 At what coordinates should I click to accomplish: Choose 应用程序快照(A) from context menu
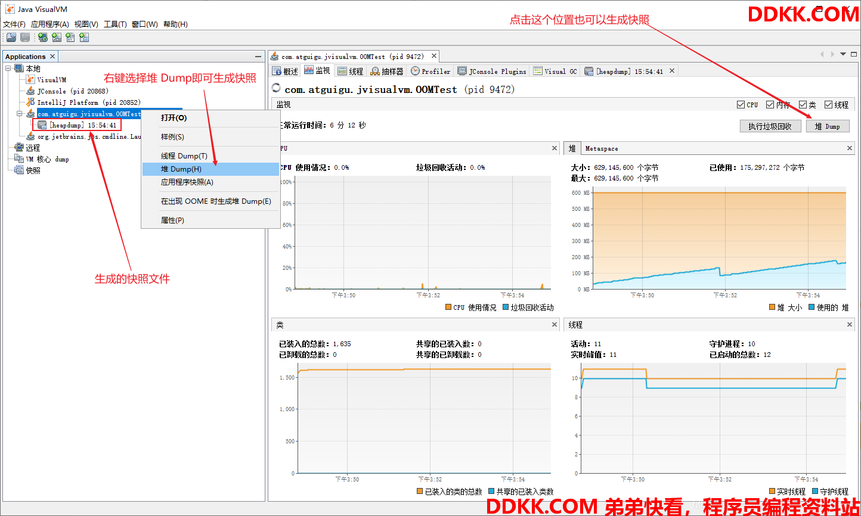pyautogui.click(x=210, y=182)
